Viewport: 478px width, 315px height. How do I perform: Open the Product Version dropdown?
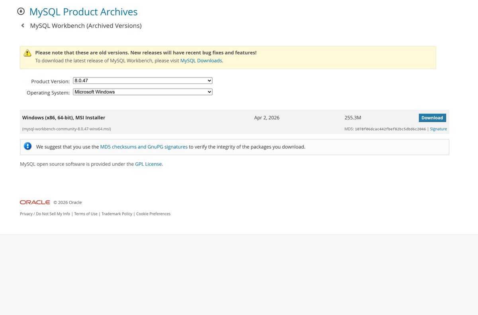(x=143, y=81)
